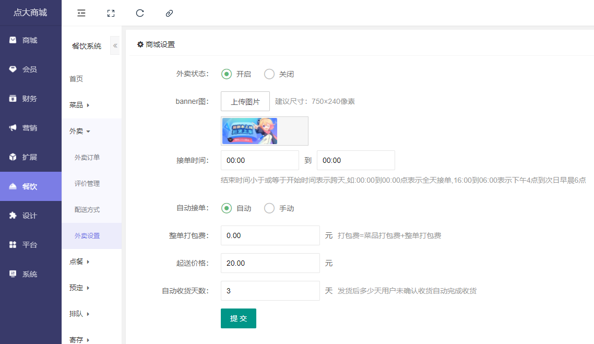Image resolution: width=594 pixels, height=344 pixels.
Task: Select 手动 for 自动接单
Action: tap(269, 208)
